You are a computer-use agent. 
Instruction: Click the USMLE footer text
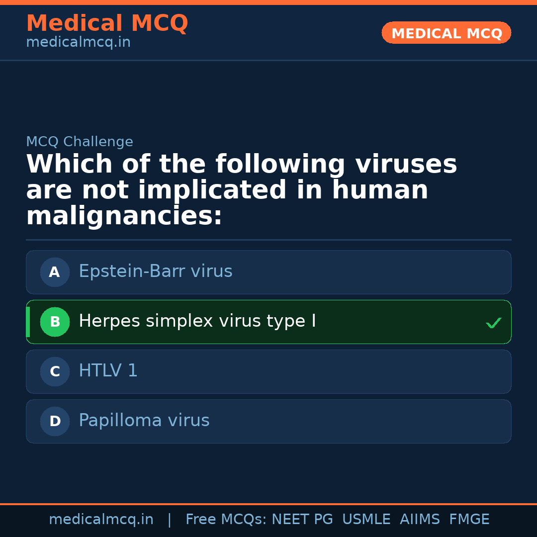click(366, 520)
